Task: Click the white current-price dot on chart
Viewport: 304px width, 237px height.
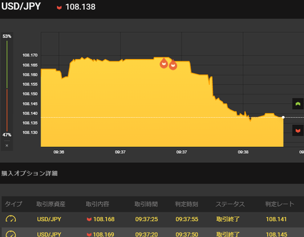Action: click(283, 117)
